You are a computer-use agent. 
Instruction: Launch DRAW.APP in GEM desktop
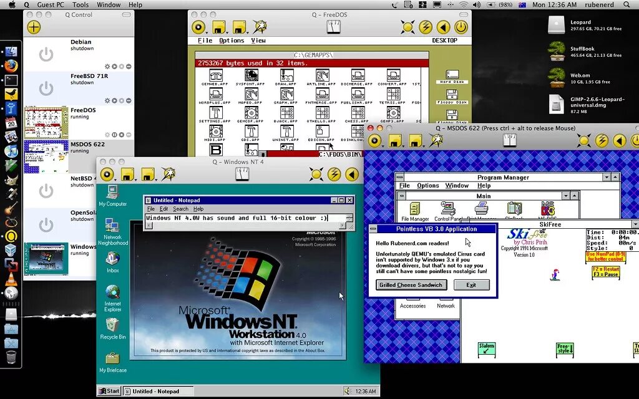coord(286,77)
